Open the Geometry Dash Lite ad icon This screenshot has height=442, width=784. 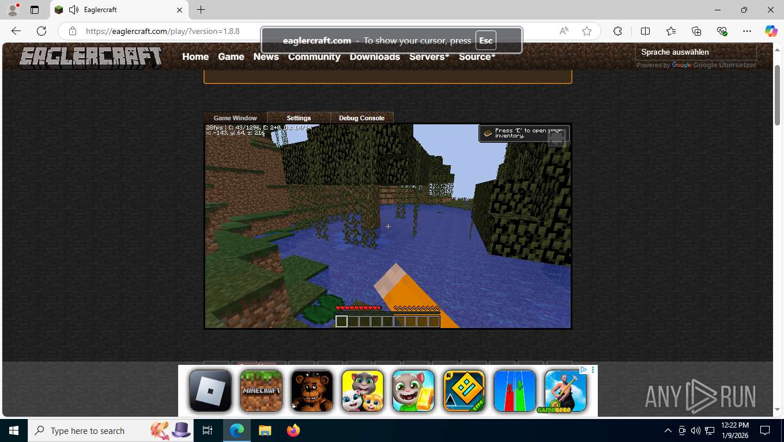tap(464, 391)
